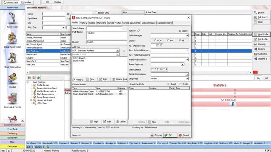
Task: Open the Rooms Man. sidebar section
Action: pos(12,138)
